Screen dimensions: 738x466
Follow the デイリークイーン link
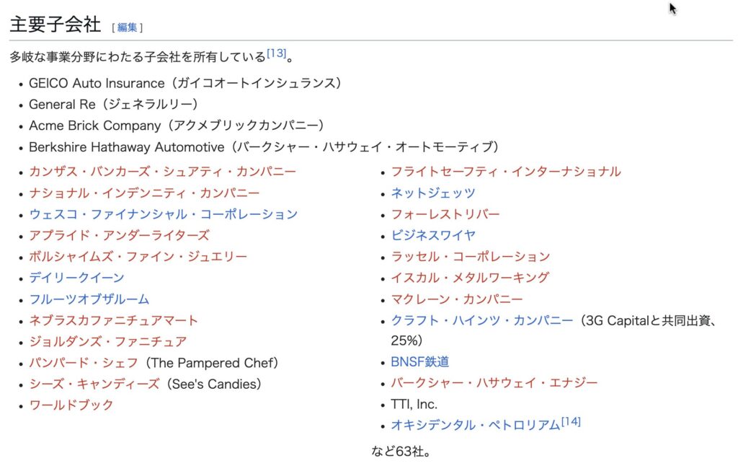coord(76,278)
